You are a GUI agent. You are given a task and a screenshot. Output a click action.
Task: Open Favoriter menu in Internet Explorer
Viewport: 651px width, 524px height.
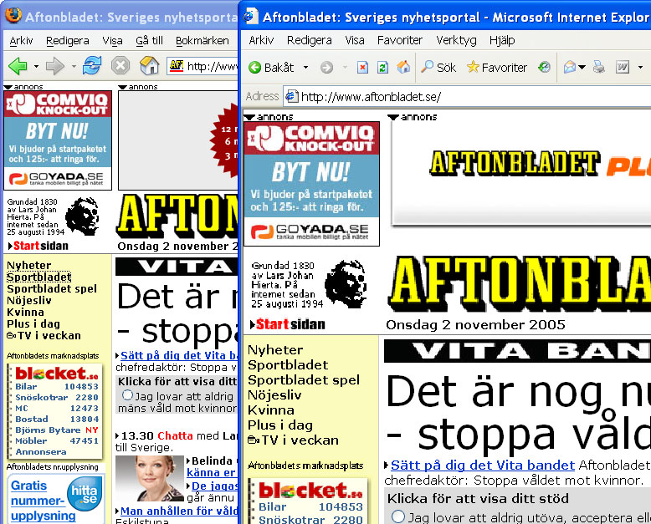tap(400, 40)
